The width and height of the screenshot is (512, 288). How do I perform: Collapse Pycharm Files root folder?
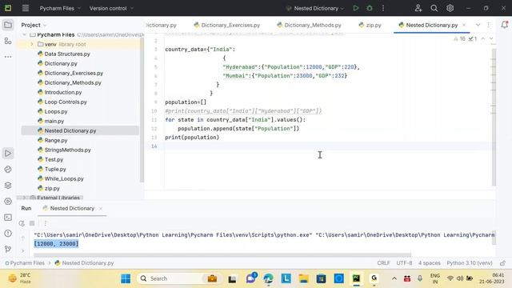[24, 34]
